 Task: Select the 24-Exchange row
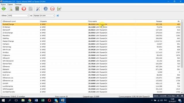[x=91, y=33]
